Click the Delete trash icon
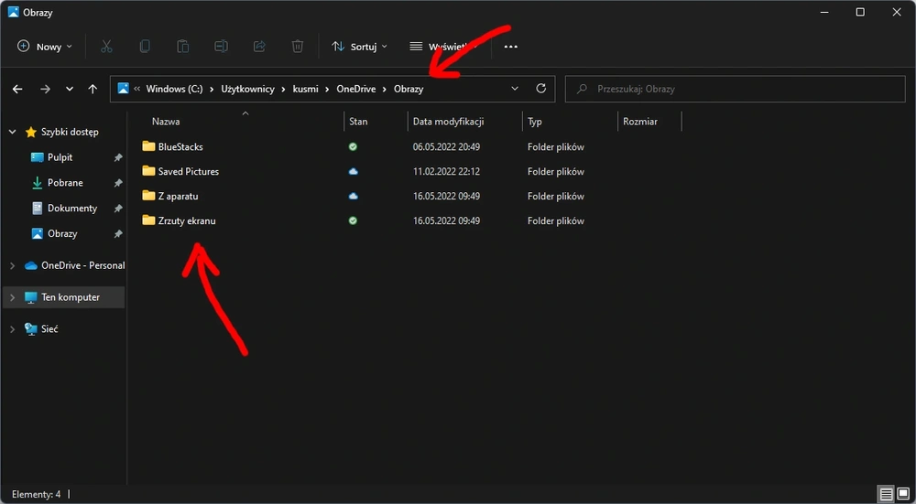Image resolution: width=916 pixels, height=504 pixels. pos(298,47)
